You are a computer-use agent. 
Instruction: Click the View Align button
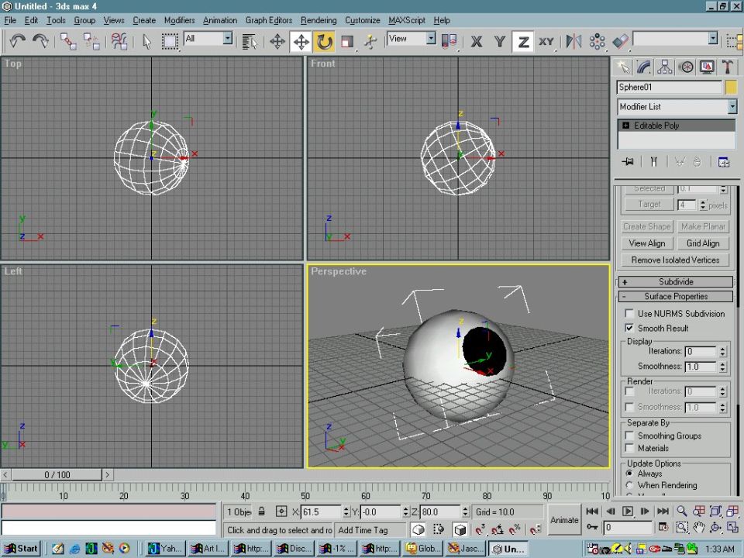[646, 243]
